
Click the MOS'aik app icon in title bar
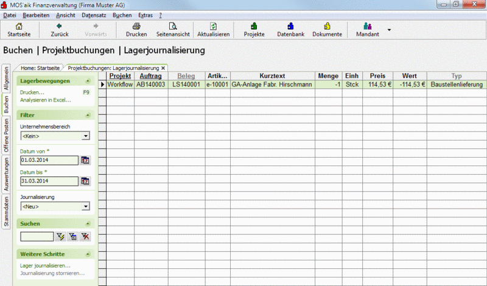[4, 5]
